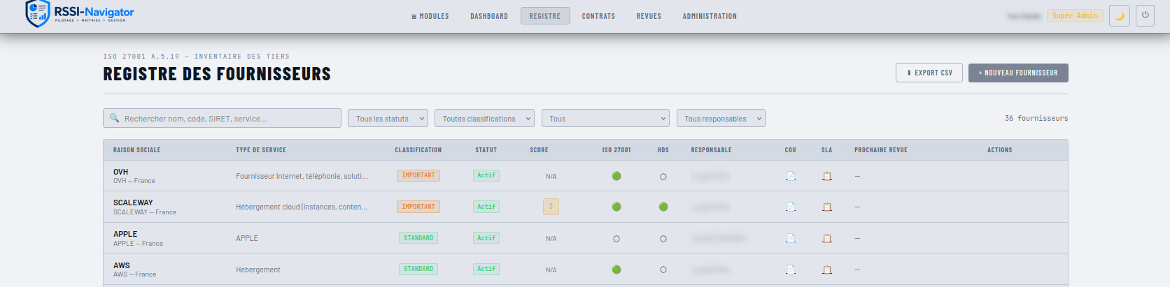
Task: Open CGU document icon for AWS
Action: click(791, 270)
